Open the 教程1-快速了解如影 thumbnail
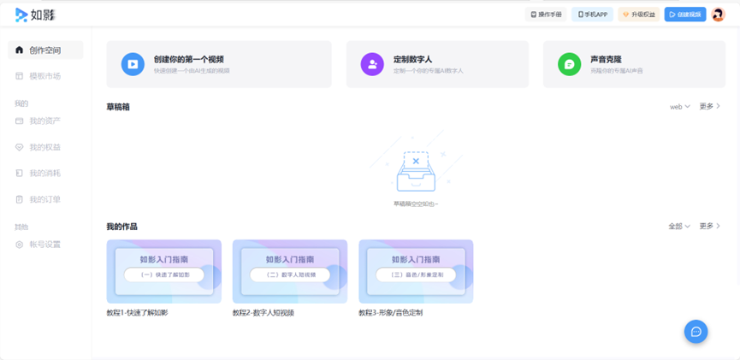 tap(163, 271)
